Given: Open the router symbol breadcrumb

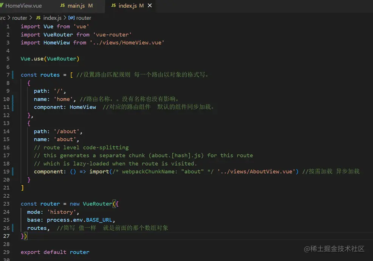Looking at the screenshot, I should coord(84,18).
